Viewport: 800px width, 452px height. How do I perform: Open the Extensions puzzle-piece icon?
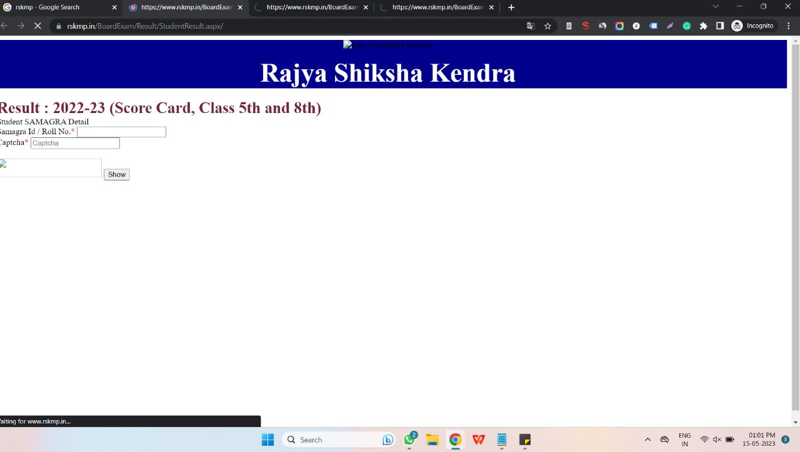click(703, 26)
